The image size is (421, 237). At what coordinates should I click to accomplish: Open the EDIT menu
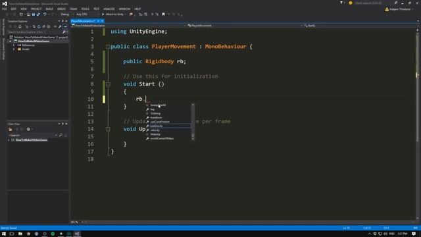point(14,9)
